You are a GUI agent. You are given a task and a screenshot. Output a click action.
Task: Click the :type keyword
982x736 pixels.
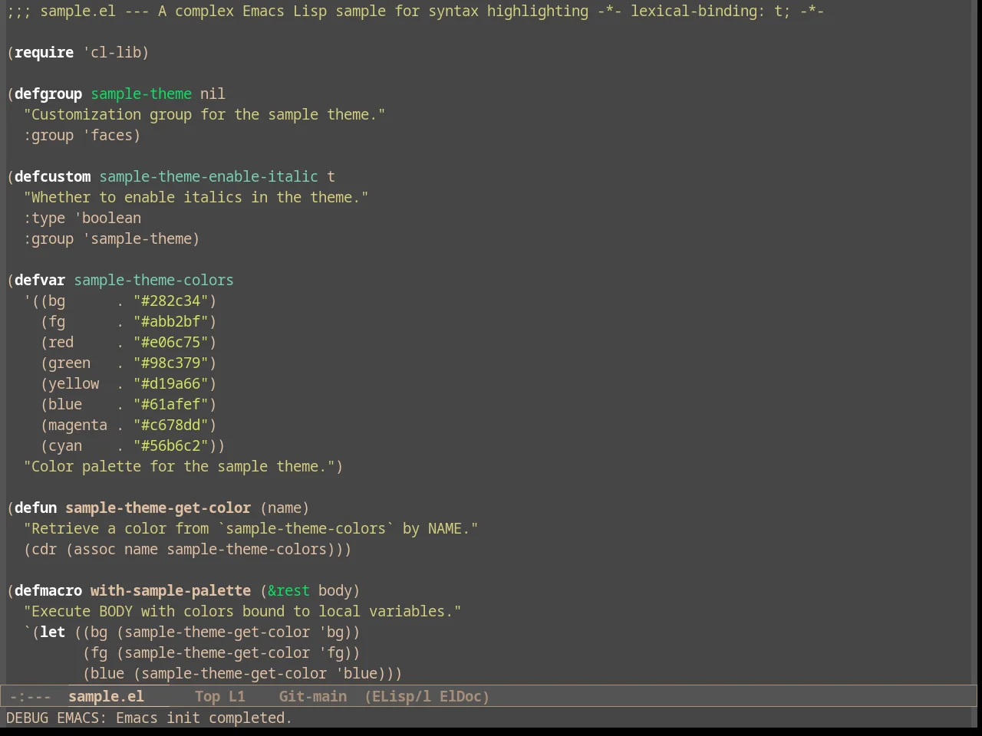(44, 218)
